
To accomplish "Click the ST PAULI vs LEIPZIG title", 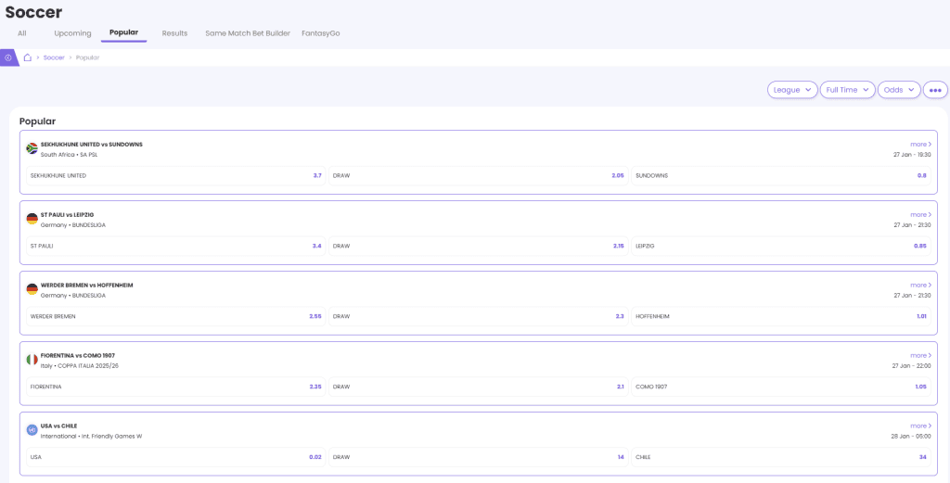I will pyautogui.click(x=67, y=215).
